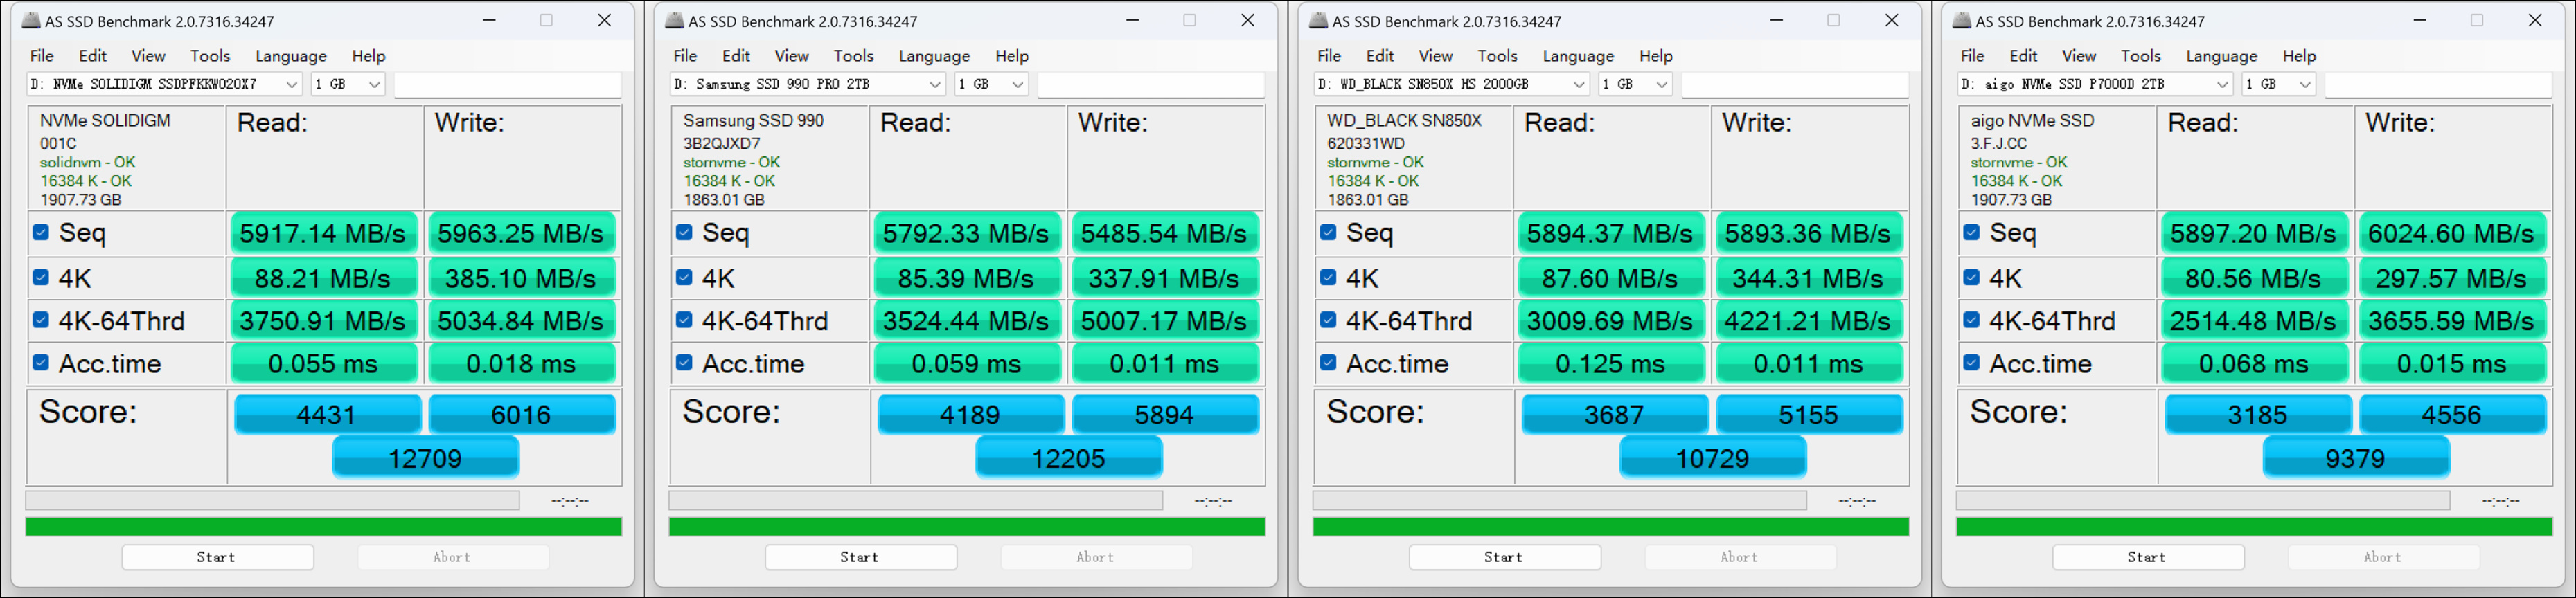
Task: Click the AS SSD app icon in the Samsung 990 PRO window
Action: [x=675, y=20]
